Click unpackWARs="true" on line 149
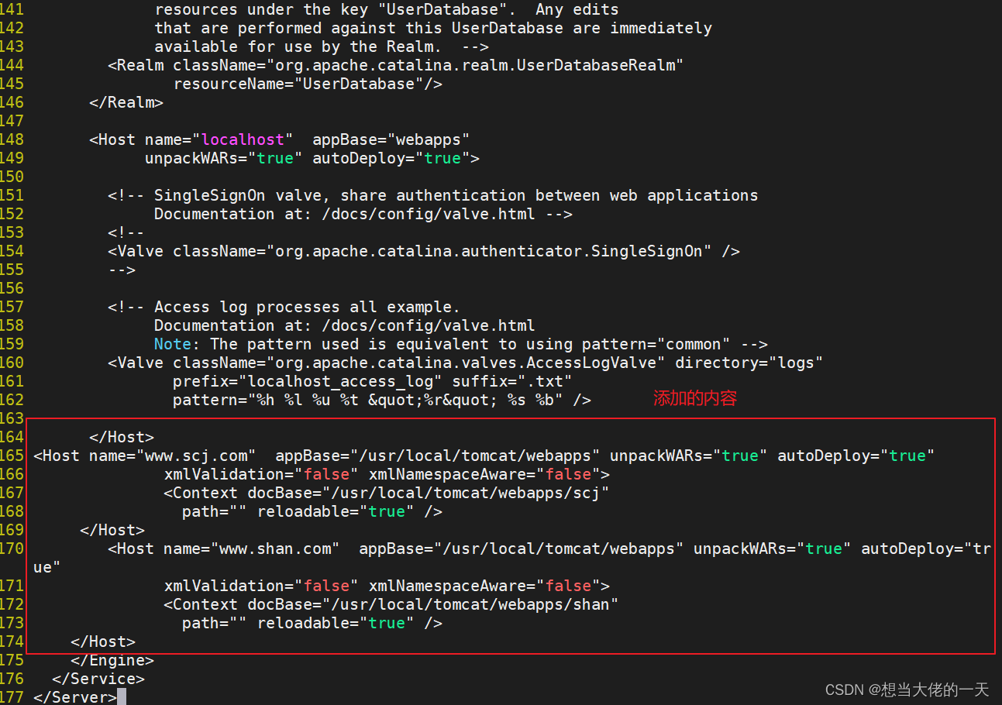The height and width of the screenshot is (705, 1002). coord(224,158)
